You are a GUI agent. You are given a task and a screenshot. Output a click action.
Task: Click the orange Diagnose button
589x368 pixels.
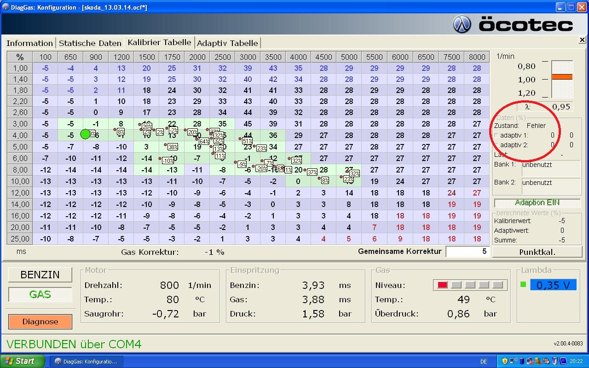(40, 322)
